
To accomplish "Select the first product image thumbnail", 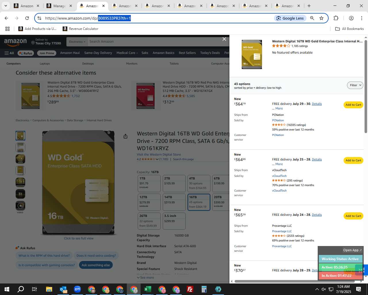I will tap(20, 136).
